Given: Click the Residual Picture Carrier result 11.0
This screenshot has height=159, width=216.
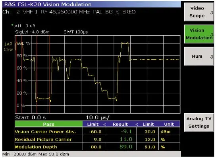Looking at the screenshot, I should pyautogui.click(x=126, y=139).
